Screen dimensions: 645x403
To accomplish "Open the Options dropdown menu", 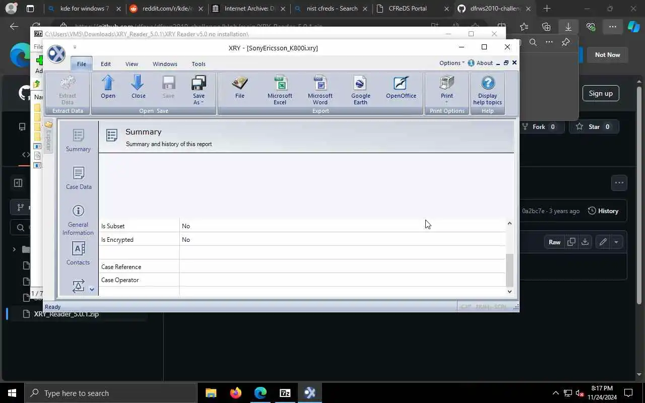I will tap(451, 63).
